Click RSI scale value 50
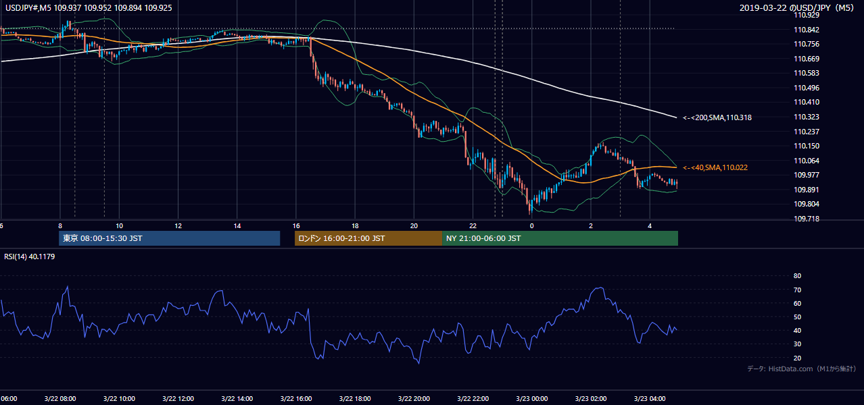This screenshot has width=864, height=405. [x=797, y=317]
